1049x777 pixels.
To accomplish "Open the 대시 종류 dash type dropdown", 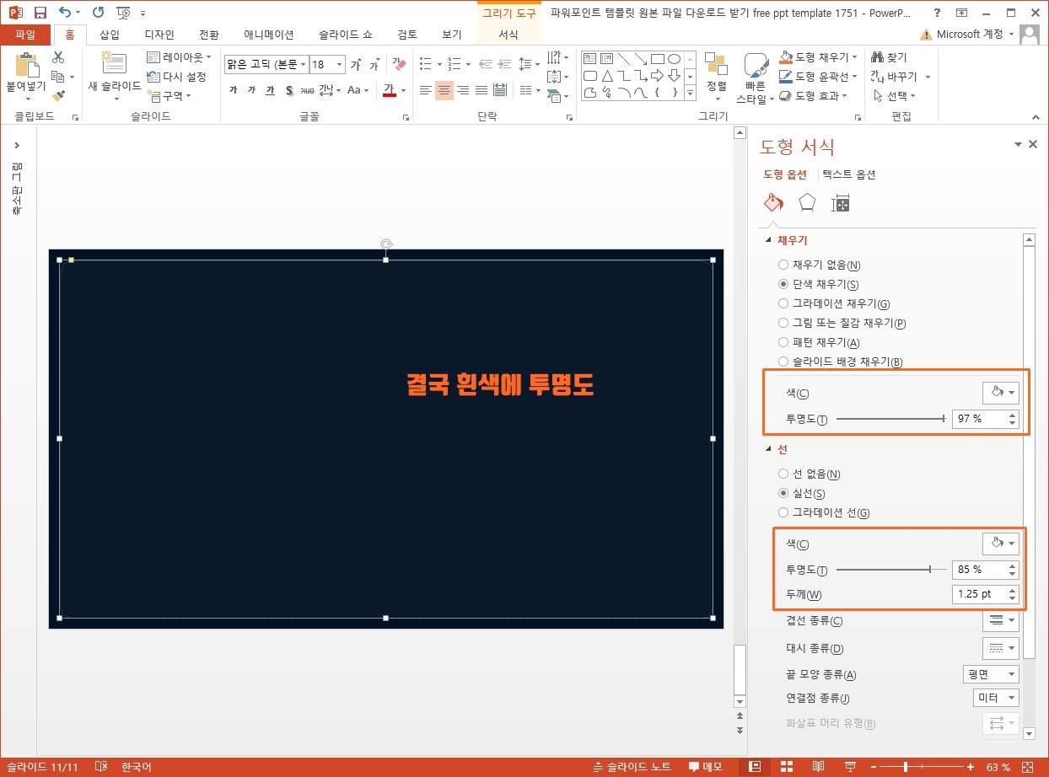I will click(1001, 648).
